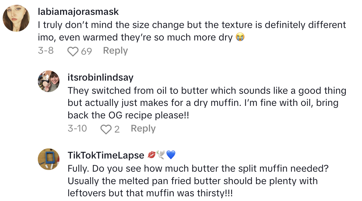Viewport: 362px width, 201px height.
Task: Click the kiss lips emoji beside TikTokTimeLapse
Action: click(152, 155)
